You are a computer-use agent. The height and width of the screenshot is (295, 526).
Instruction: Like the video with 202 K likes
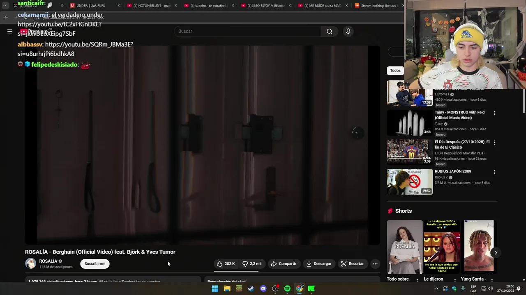pyautogui.click(x=226, y=264)
